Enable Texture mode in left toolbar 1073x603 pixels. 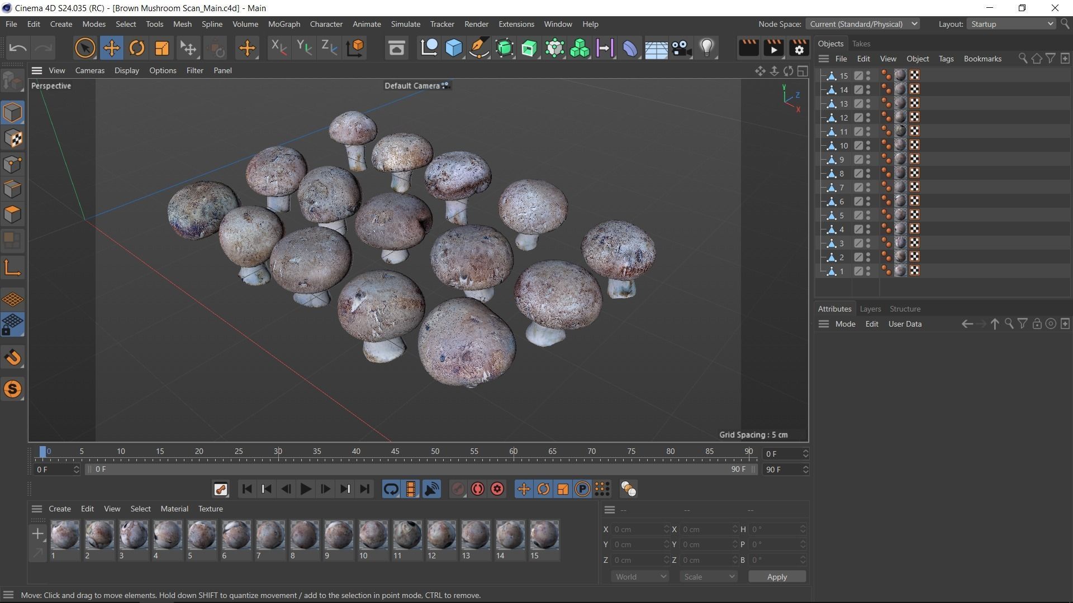(x=12, y=138)
